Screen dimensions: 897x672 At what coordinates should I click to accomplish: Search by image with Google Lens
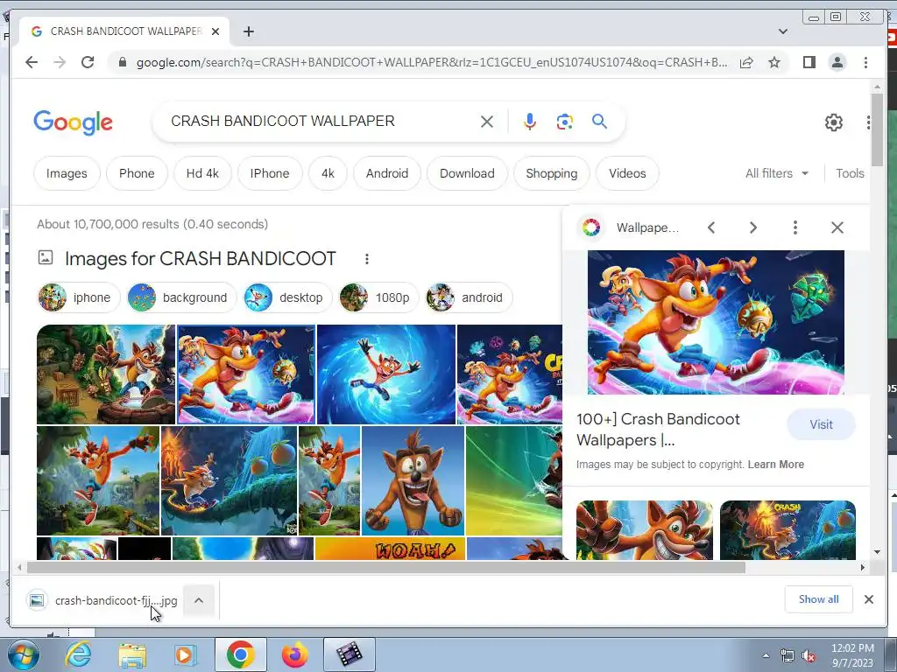565,121
